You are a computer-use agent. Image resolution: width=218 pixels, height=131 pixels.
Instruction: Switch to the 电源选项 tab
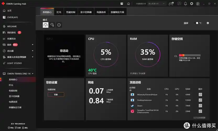pos(101,12)
